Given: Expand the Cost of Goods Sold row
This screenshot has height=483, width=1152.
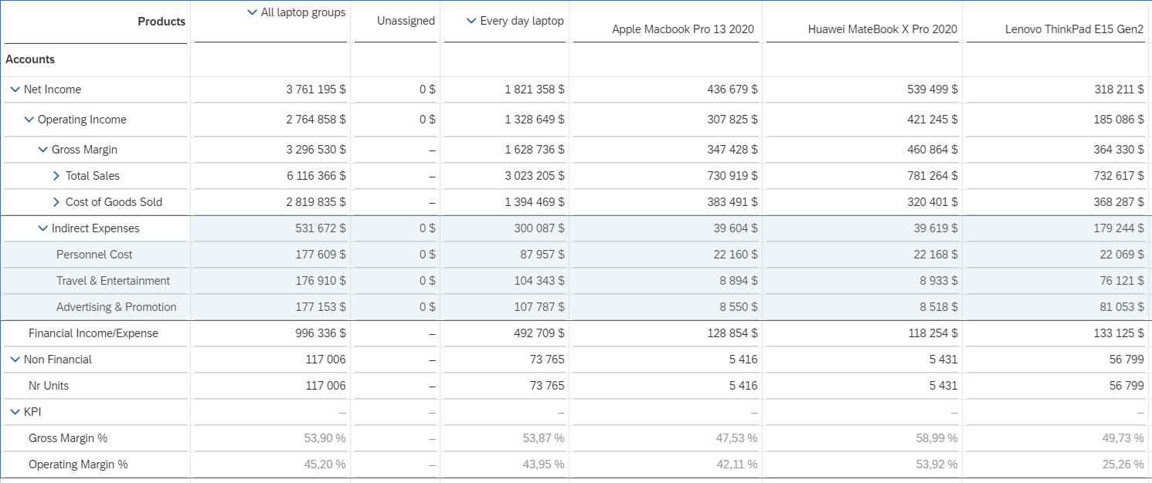Looking at the screenshot, I should [56, 202].
